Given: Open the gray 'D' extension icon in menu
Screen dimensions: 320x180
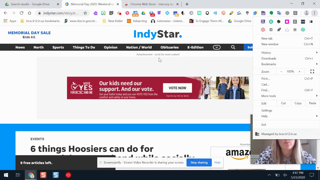Looking at the screenshot, I should pos(295,22).
